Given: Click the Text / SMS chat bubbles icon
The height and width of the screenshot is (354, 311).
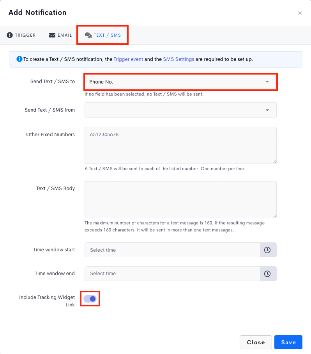Looking at the screenshot, I should (88, 35).
